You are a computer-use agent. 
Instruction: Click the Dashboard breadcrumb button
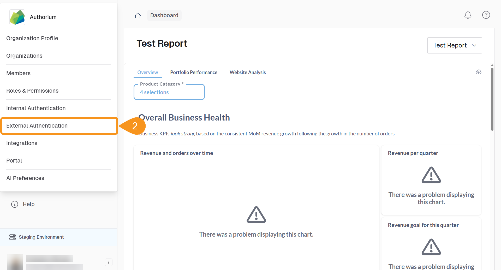[x=164, y=15]
